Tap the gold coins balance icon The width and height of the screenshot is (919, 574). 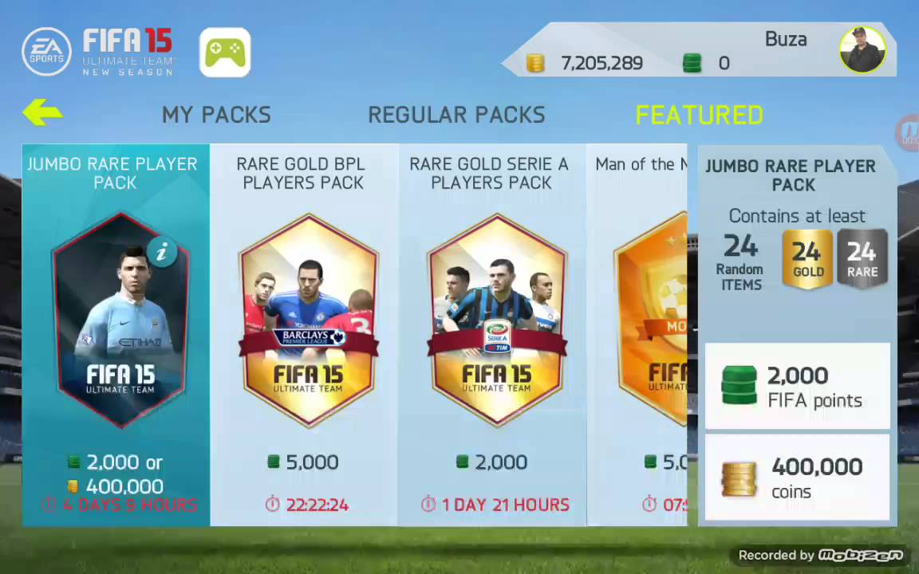coord(535,63)
